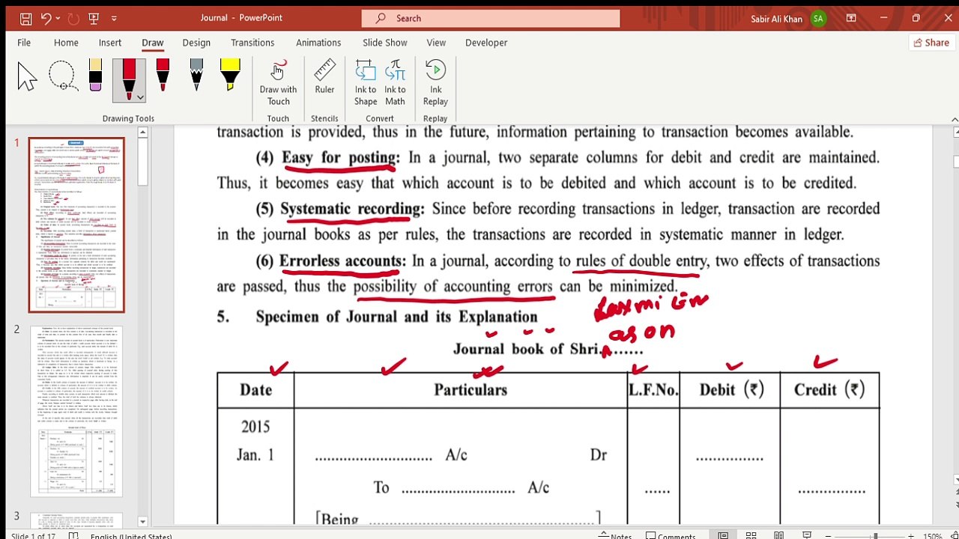The height and width of the screenshot is (539, 959).
Task: Click slide panel scroll up arrow
Action: (142, 132)
